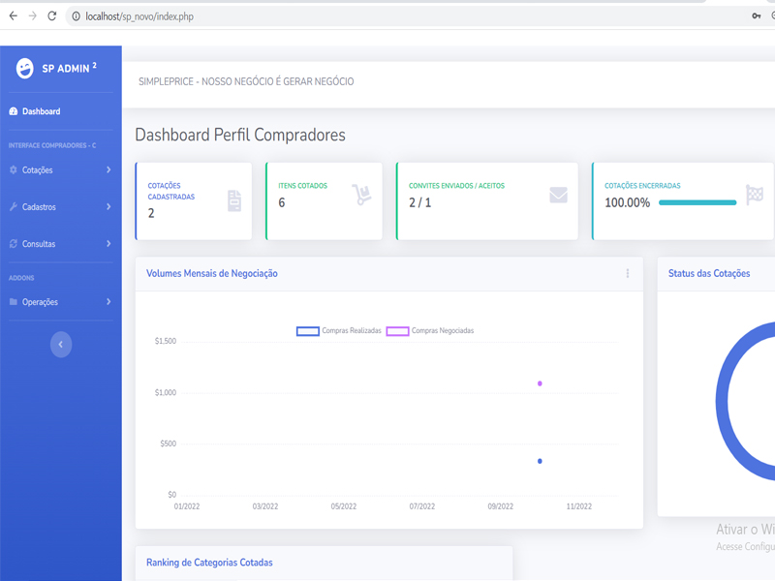This screenshot has width=775, height=581.
Task: Open the Cadastros sidebar menu
Action: (x=61, y=207)
